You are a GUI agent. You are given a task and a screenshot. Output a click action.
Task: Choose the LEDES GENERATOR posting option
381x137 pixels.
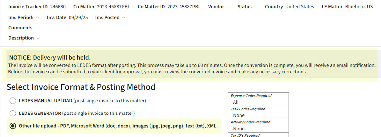coord(13,114)
